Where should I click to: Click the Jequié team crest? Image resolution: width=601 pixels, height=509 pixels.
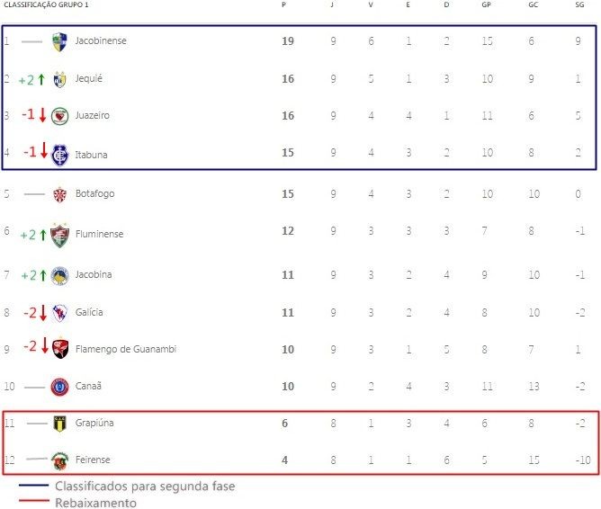(59, 79)
